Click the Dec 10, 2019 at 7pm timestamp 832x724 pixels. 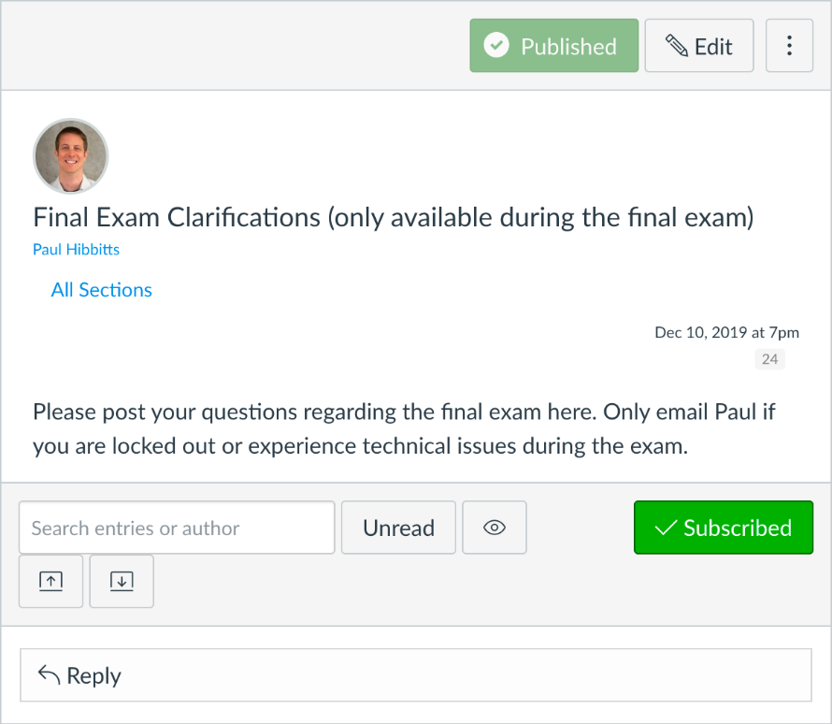(x=726, y=332)
